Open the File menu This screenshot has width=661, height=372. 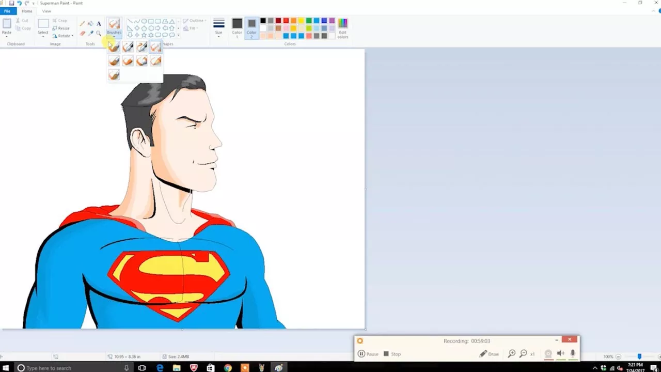pos(7,11)
